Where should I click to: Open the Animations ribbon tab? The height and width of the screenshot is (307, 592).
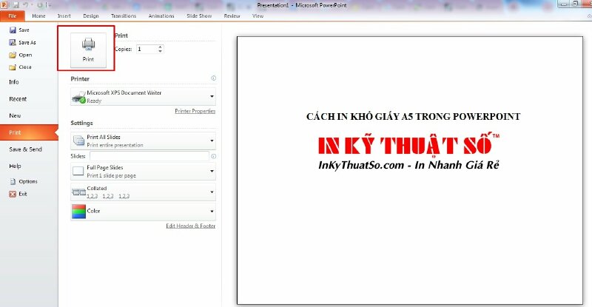click(161, 16)
